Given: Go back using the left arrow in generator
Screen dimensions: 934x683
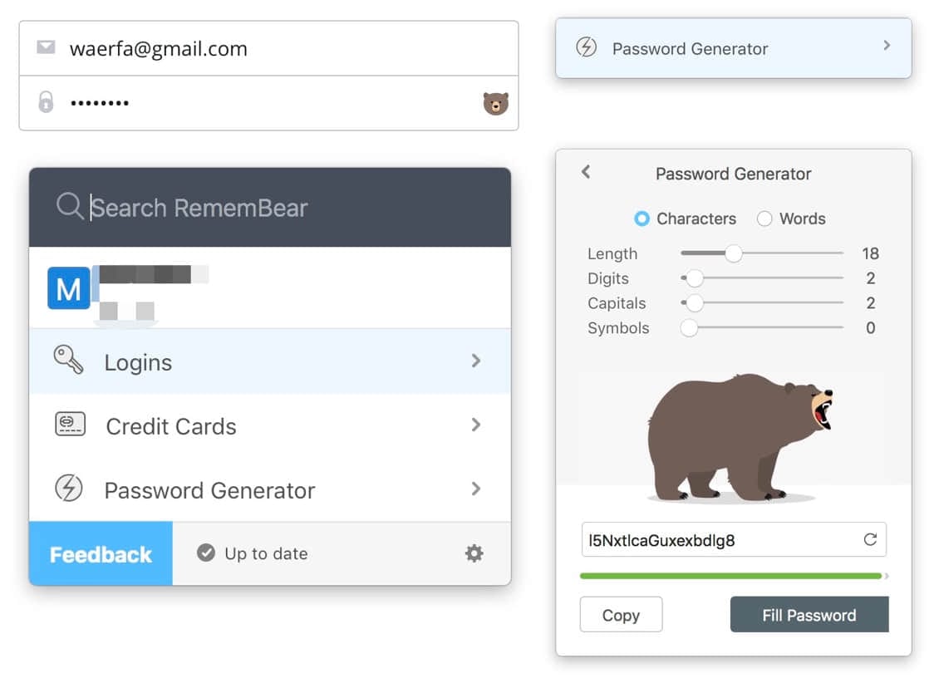Looking at the screenshot, I should 586,172.
